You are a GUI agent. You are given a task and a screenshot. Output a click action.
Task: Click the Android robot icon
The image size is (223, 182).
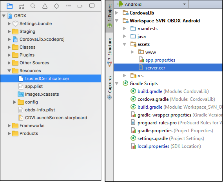pyautogui.click(x=120, y=4)
